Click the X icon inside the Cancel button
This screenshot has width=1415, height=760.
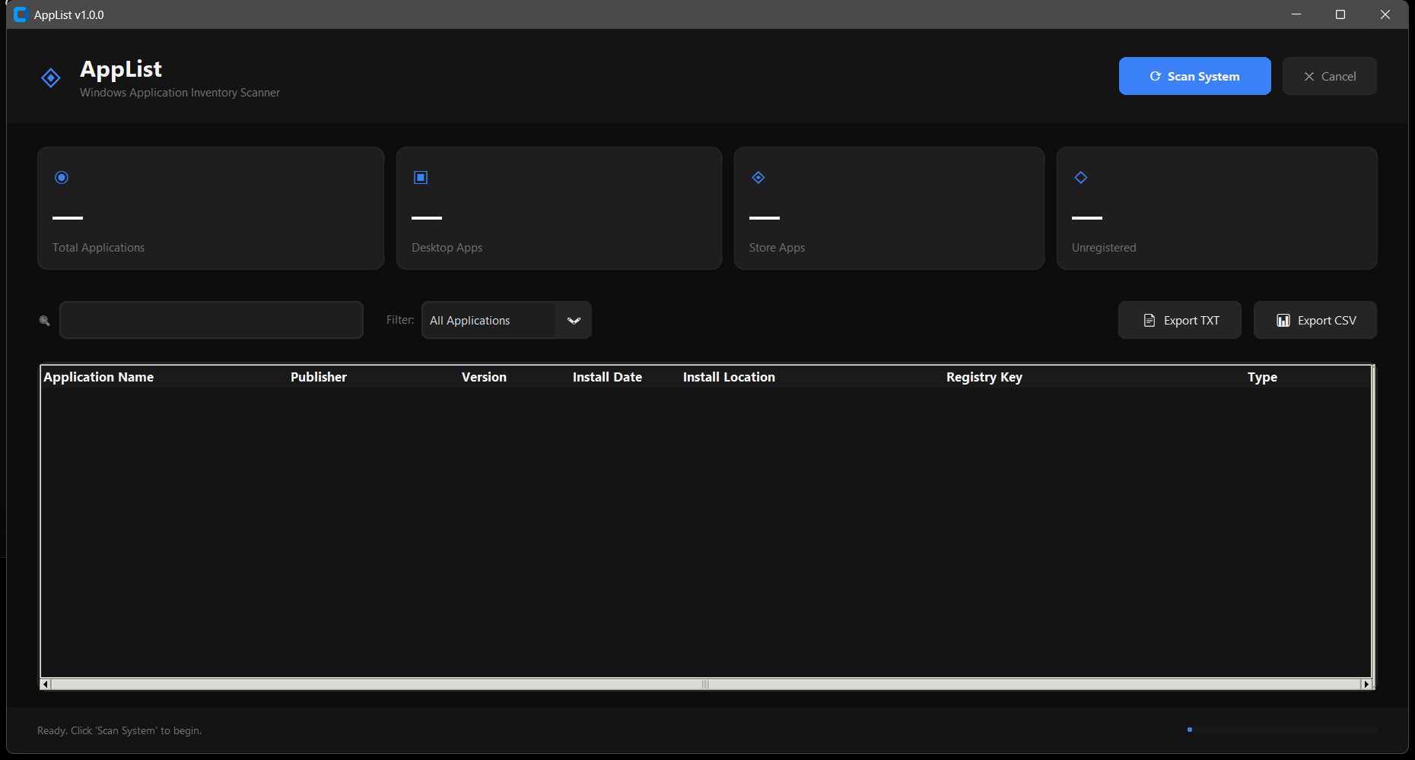[1310, 76]
